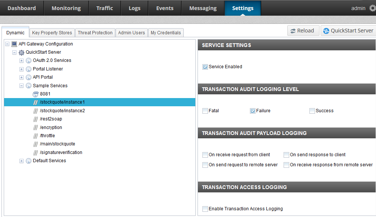Disable the Service Enabled checkbox
This screenshot has width=376, height=217.
pyautogui.click(x=205, y=66)
